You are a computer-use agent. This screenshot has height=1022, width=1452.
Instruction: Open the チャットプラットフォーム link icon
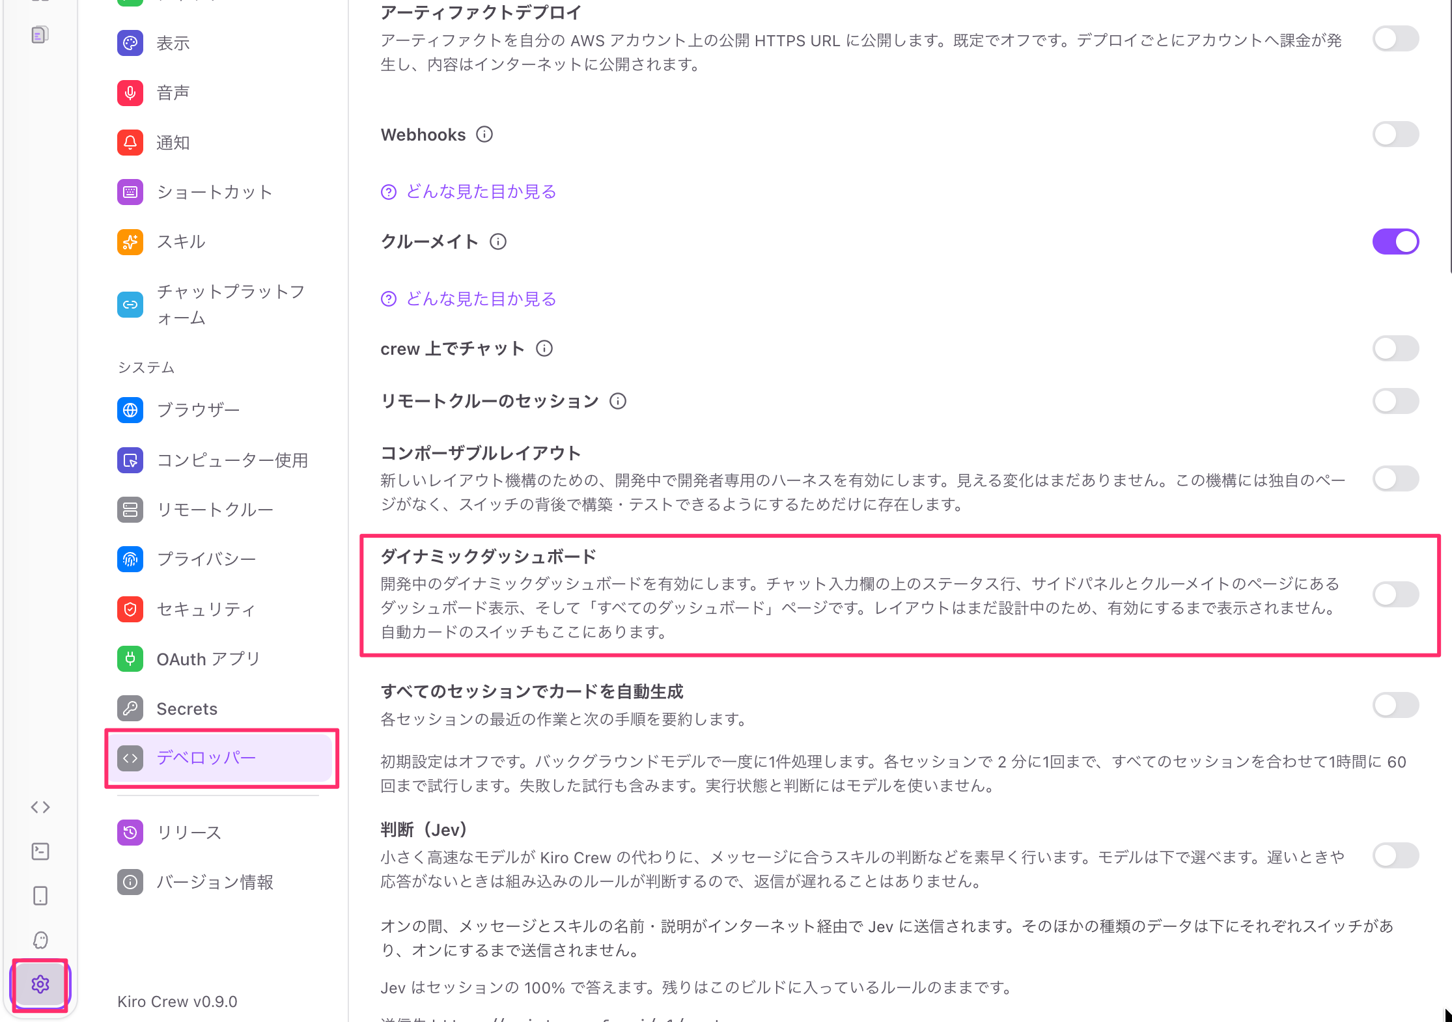coord(130,304)
